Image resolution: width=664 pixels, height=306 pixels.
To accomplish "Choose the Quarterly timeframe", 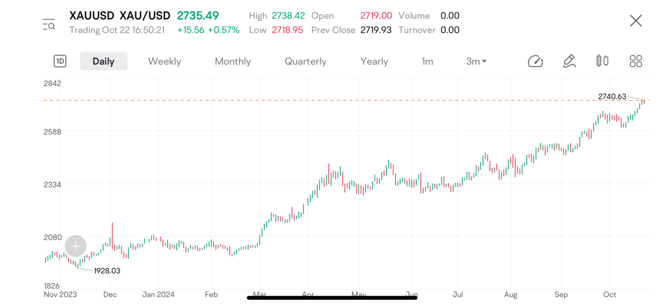I will coord(305,61).
